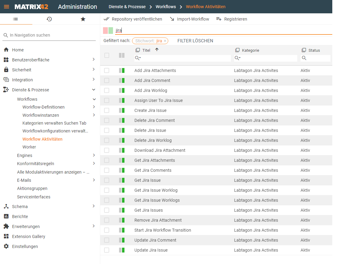Switch to the favorites star tab
This screenshot has height=264, width=348.
point(83,19)
